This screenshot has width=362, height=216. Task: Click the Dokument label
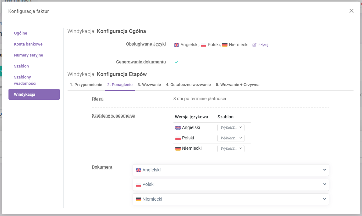[x=102, y=167]
